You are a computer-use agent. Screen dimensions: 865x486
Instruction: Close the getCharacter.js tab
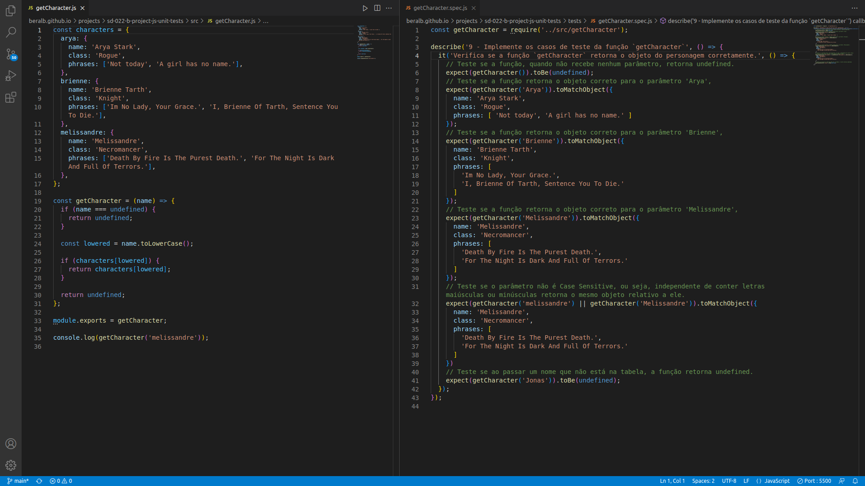82,8
